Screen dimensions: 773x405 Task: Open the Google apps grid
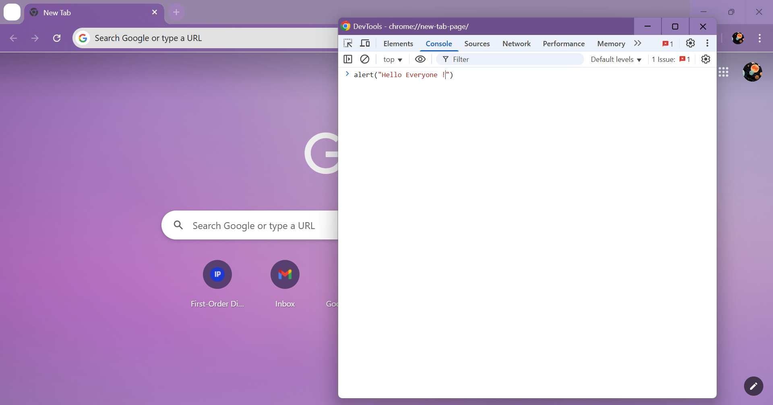coord(723,72)
